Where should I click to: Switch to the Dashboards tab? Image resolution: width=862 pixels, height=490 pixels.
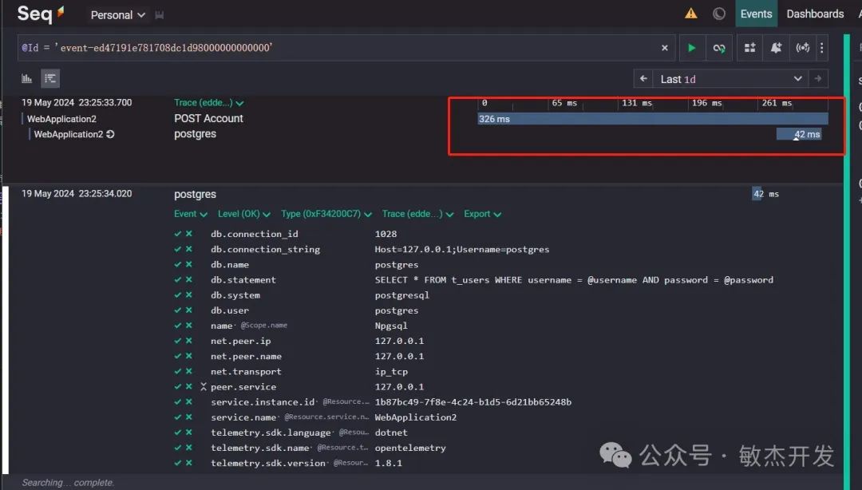[815, 14]
